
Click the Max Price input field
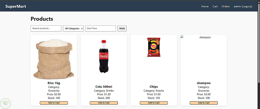pyautogui.click(x=100, y=28)
